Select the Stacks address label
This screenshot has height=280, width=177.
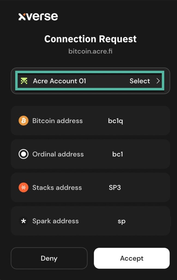point(57,188)
